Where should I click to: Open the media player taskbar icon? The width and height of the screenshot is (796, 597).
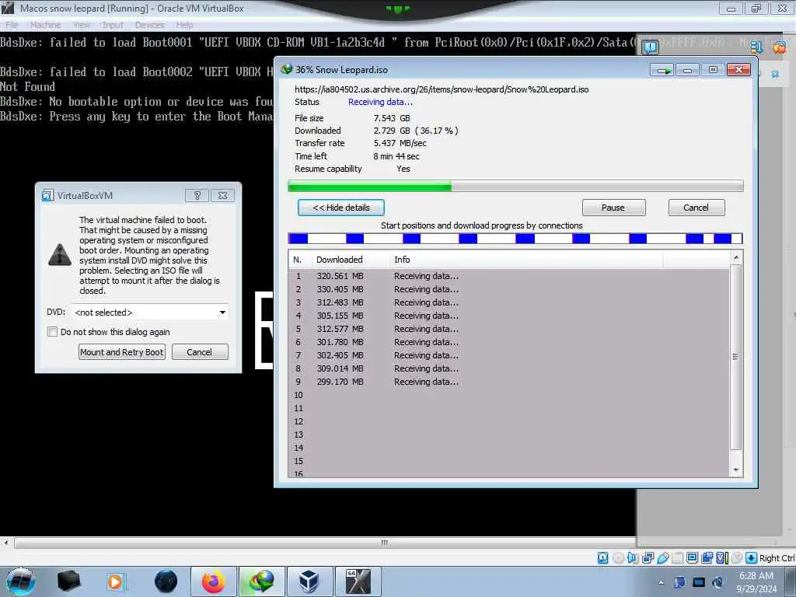pos(116,581)
